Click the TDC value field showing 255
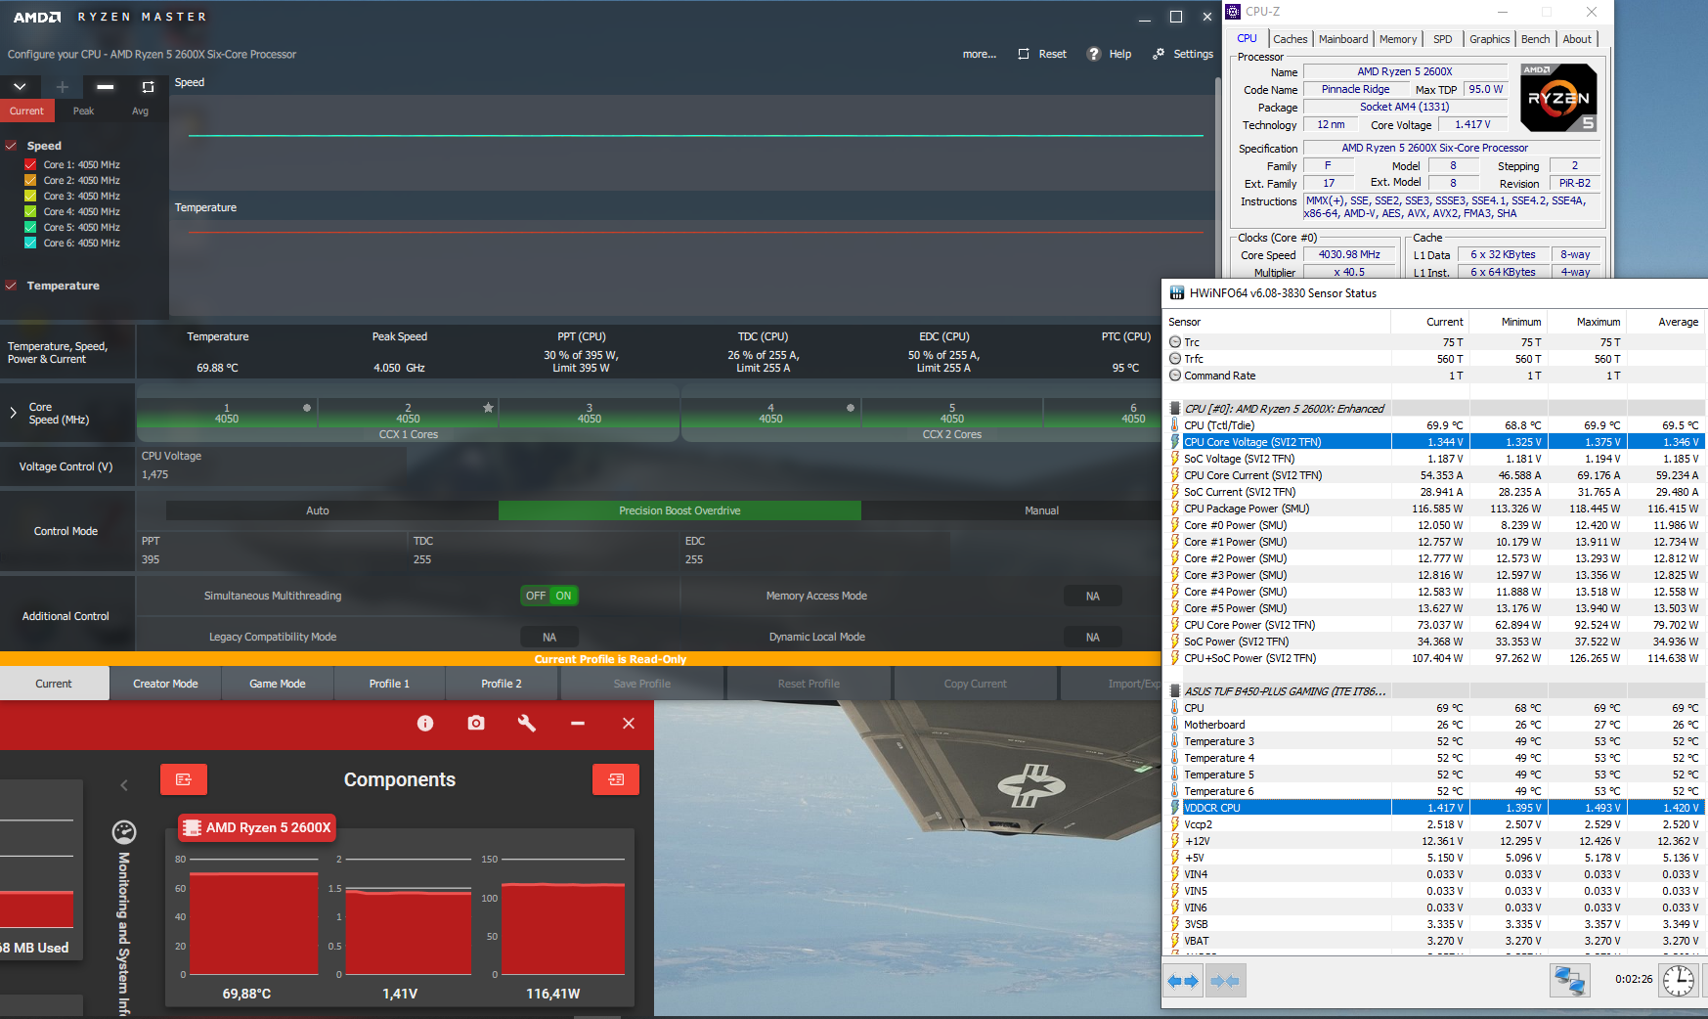1708x1019 pixels. (x=544, y=559)
